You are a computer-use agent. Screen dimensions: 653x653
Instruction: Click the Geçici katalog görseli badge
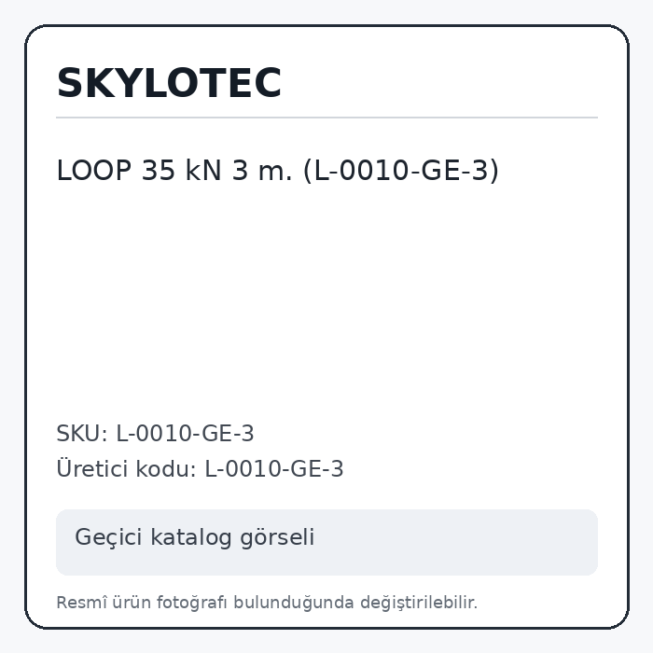point(326,542)
